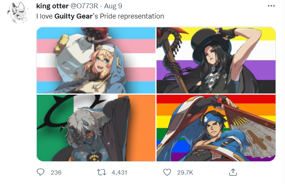Click the 236 replies count
285x184 pixels.
(56, 172)
